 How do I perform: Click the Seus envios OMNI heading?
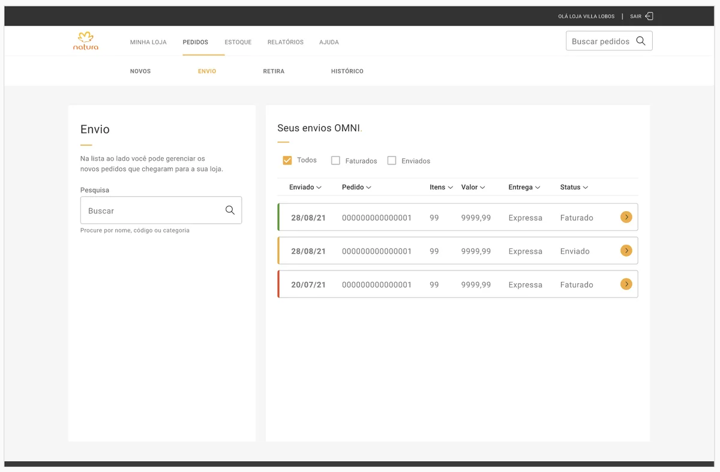(x=319, y=128)
